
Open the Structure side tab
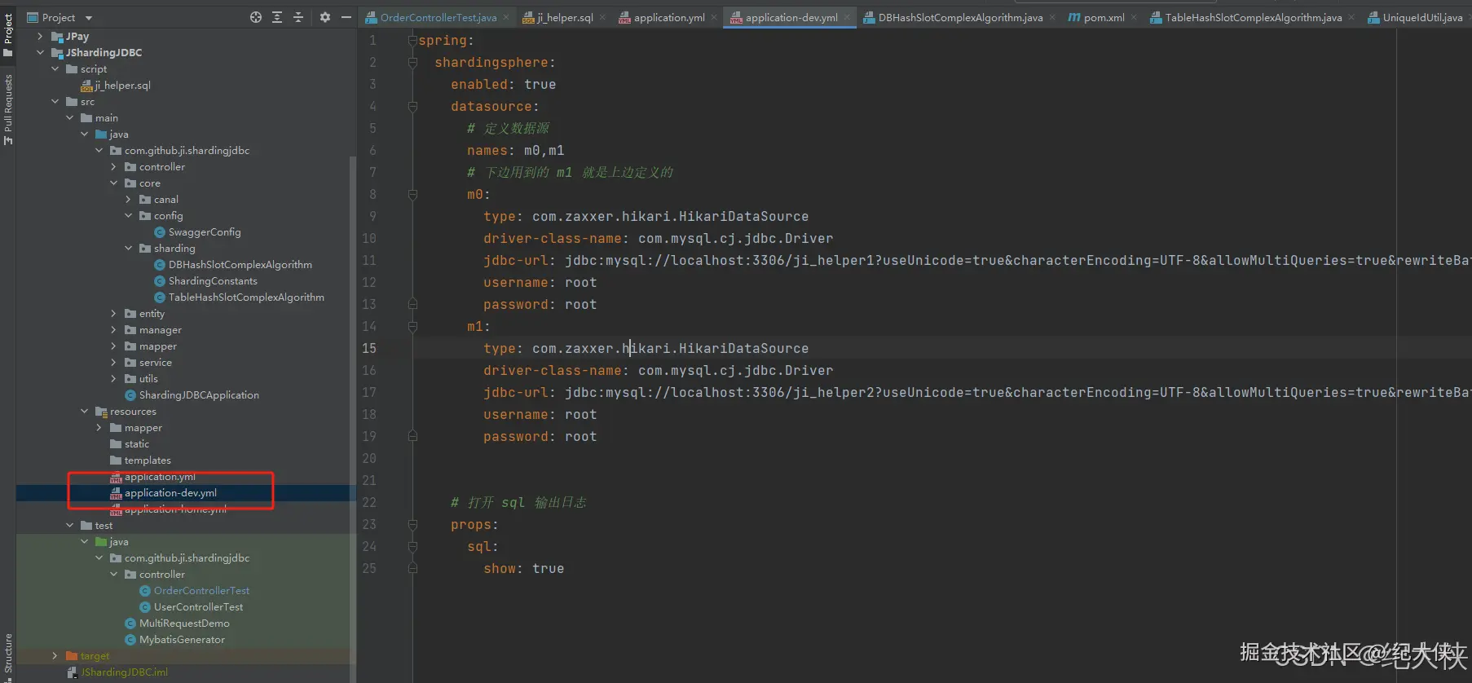coord(8,657)
